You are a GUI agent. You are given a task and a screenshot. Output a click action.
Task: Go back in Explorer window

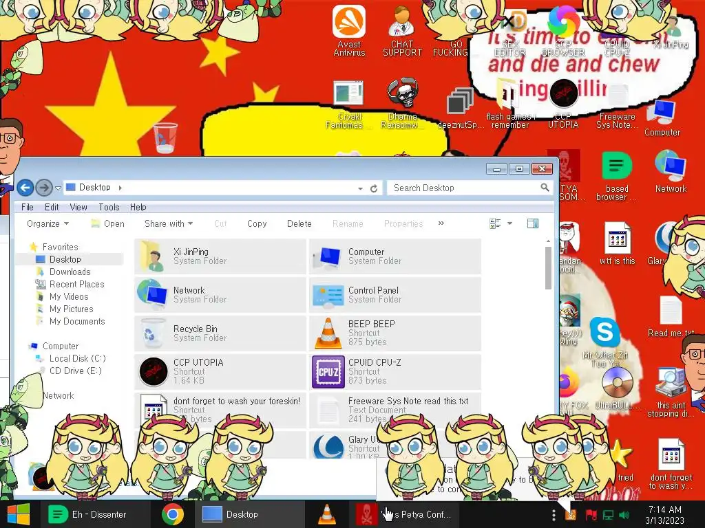[x=25, y=188]
